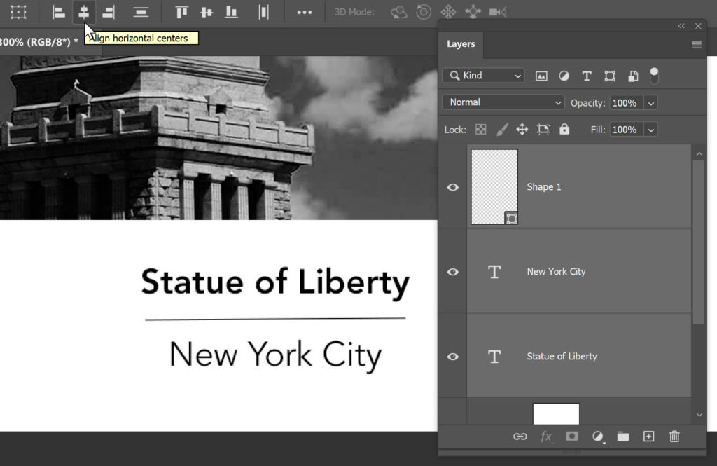This screenshot has height=466, width=717.
Task: Select the Layers tab
Action: coord(461,44)
